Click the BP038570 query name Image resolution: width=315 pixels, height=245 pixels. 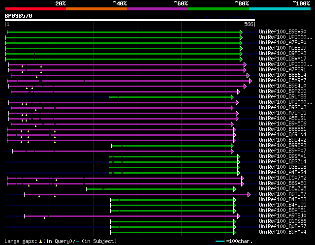pyautogui.click(x=19, y=16)
